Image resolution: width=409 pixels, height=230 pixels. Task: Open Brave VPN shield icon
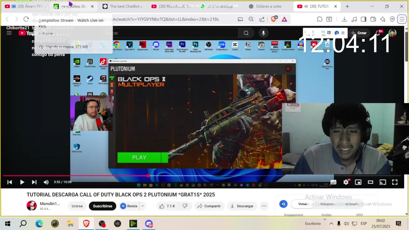point(392,19)
